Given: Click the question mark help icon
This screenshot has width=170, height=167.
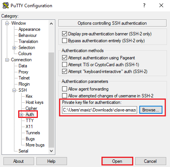Looking at the screenshot, I should click(x=144, y=5).
